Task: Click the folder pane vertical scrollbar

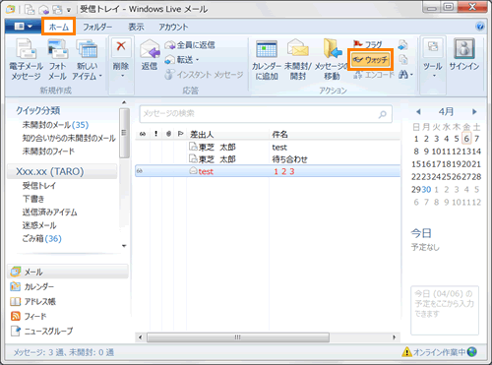Action: [124, 133]
